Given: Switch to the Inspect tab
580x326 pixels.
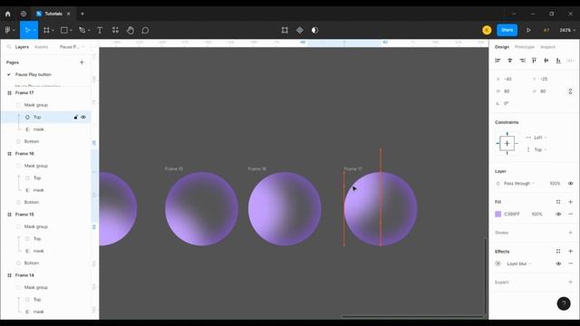Looking at the screenshot, I should point(547,47).
